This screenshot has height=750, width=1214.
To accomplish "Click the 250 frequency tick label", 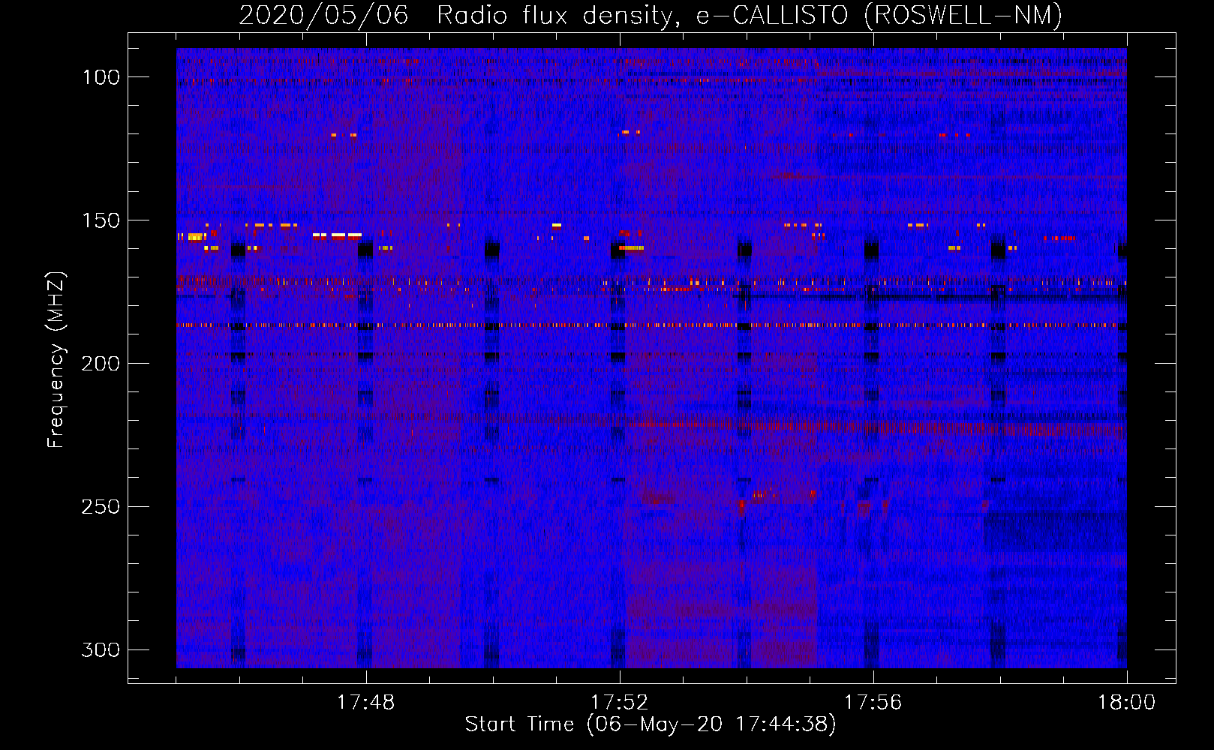I will click(x=101, y=507).
